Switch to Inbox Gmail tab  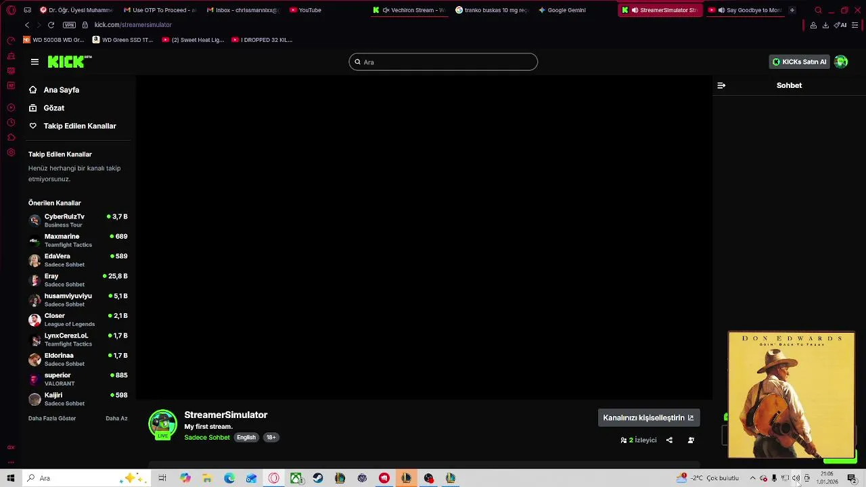243,10
